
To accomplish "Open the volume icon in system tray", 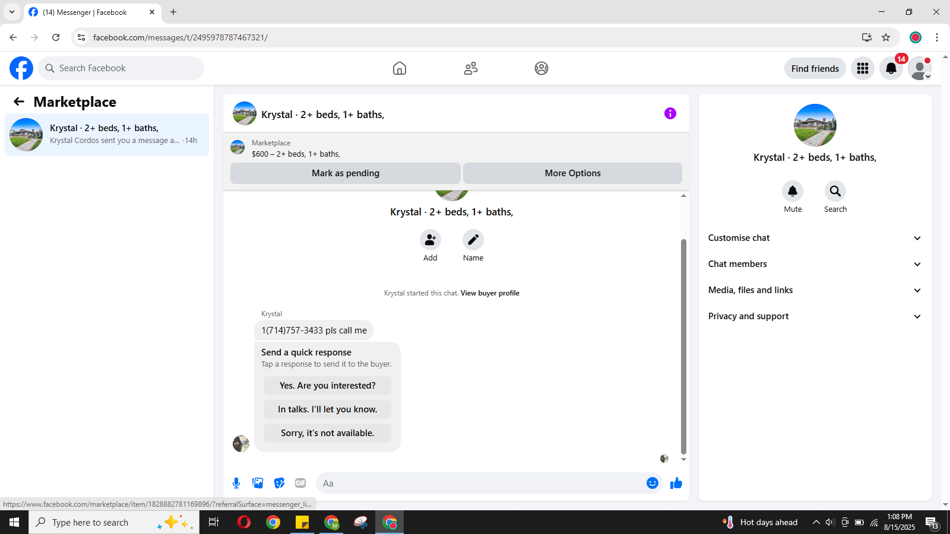I will 830,522.
